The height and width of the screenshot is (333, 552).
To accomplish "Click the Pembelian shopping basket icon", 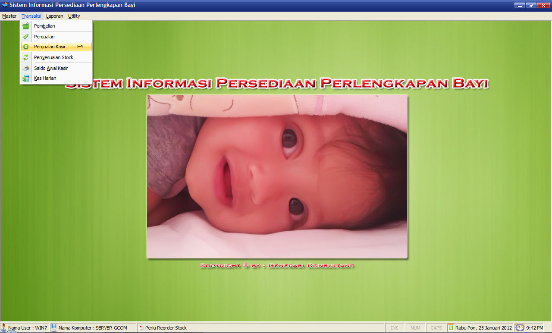I will [x=26, y=26].
